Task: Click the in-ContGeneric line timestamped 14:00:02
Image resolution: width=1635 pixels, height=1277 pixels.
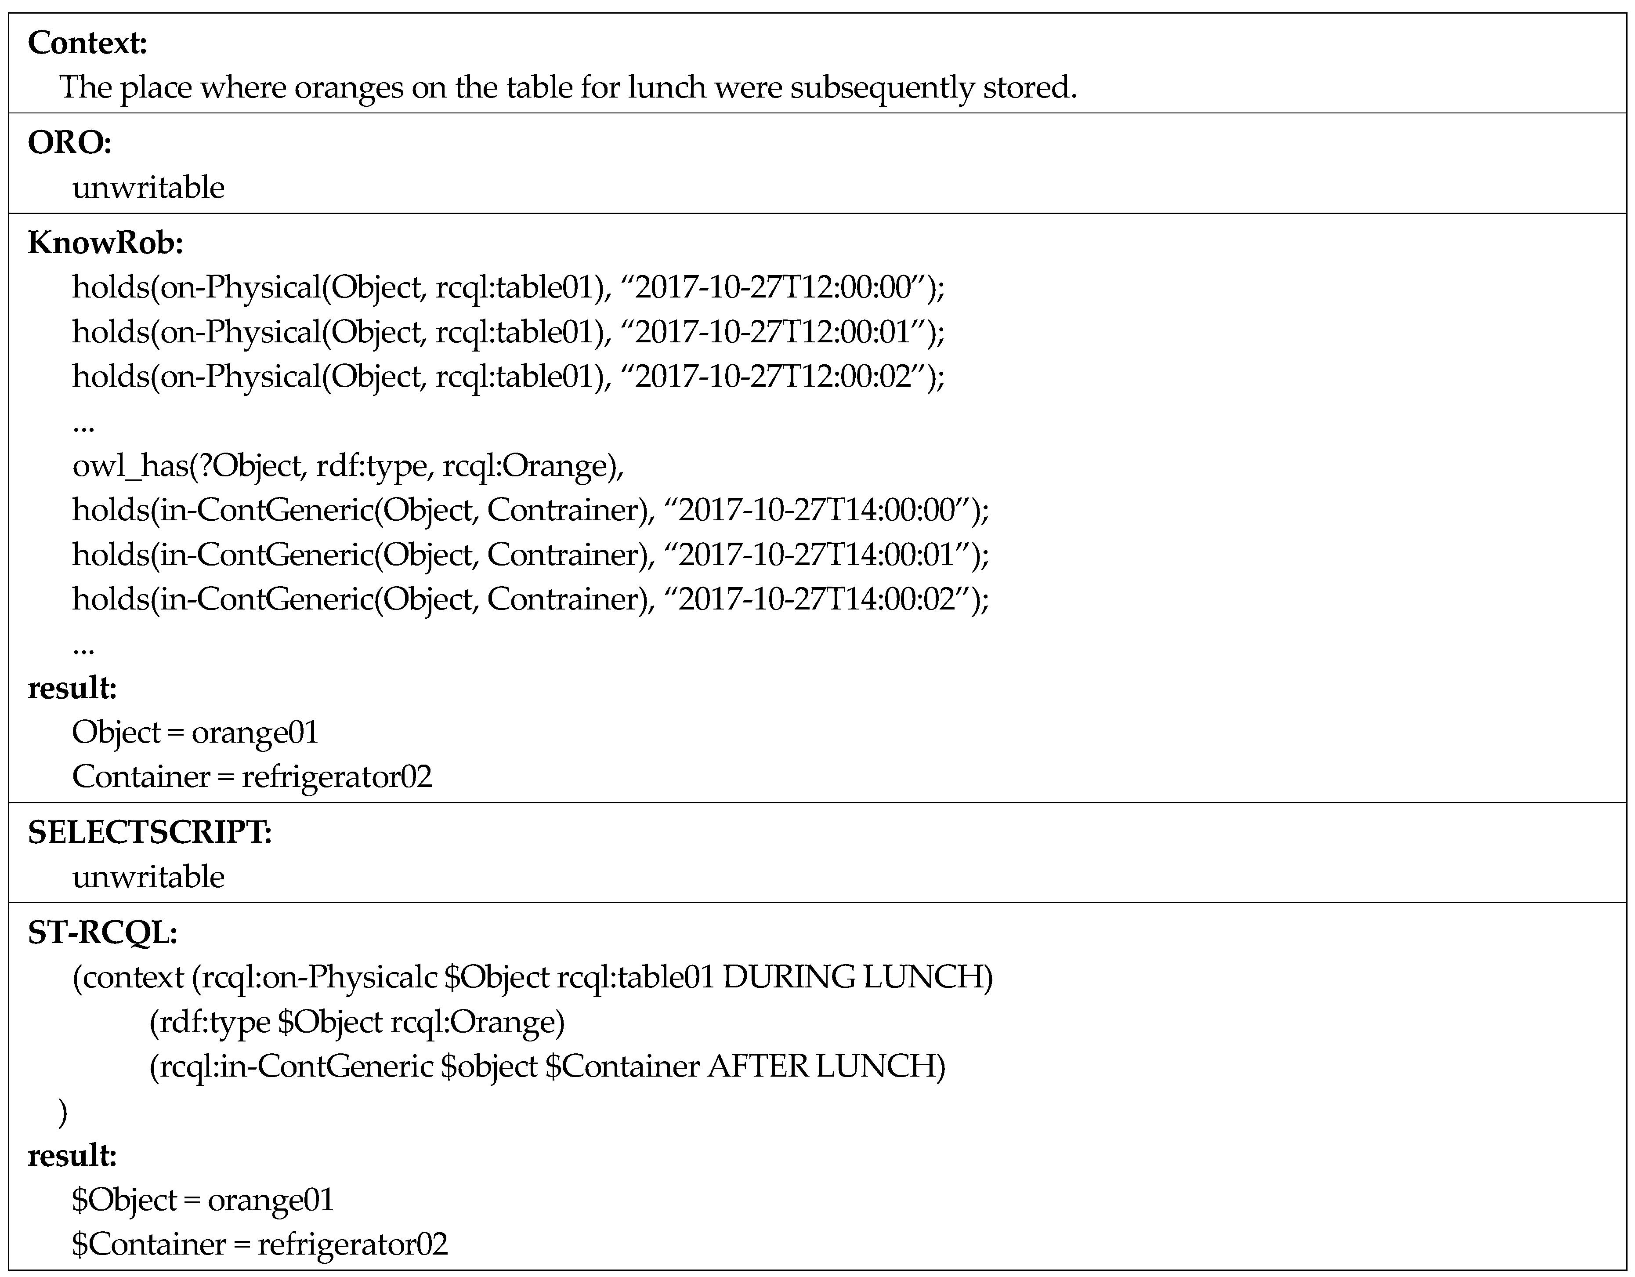Action: [x=530, y=599]
